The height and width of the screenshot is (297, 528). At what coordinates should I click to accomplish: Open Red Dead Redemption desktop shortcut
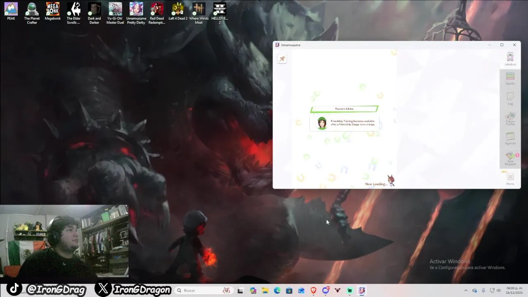coord(157,13)
